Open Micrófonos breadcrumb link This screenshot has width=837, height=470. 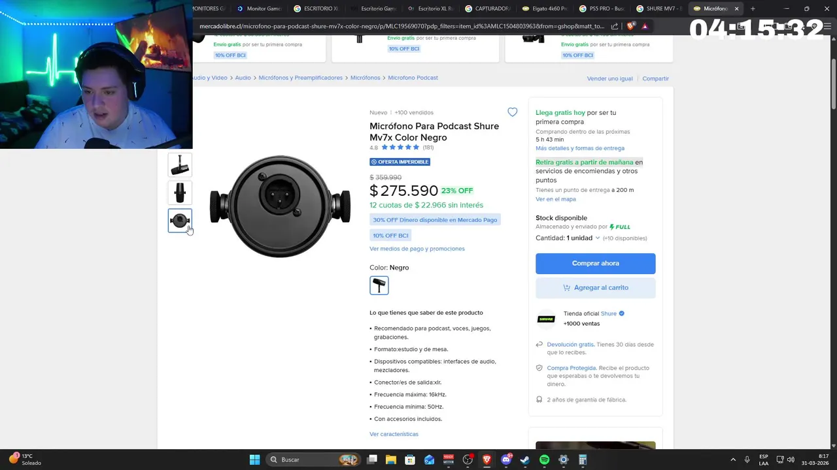tap(365, 78)
